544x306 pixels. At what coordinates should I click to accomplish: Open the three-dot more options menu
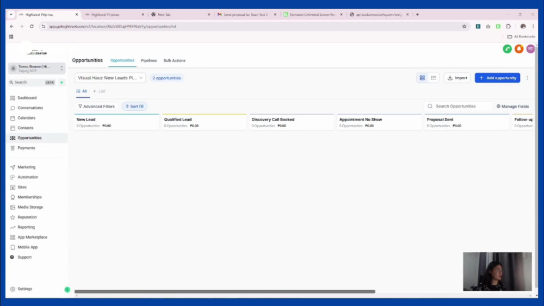tap(527, 78)
